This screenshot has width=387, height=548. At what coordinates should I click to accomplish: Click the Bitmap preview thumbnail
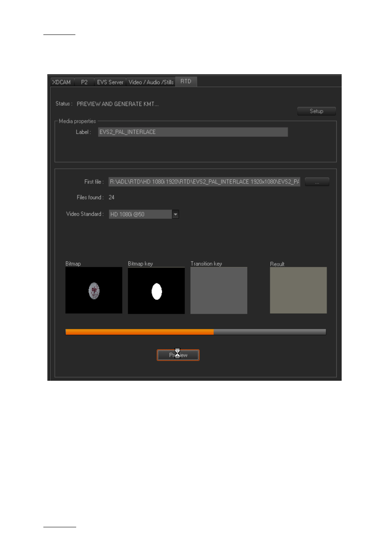[x=94, y=290]
